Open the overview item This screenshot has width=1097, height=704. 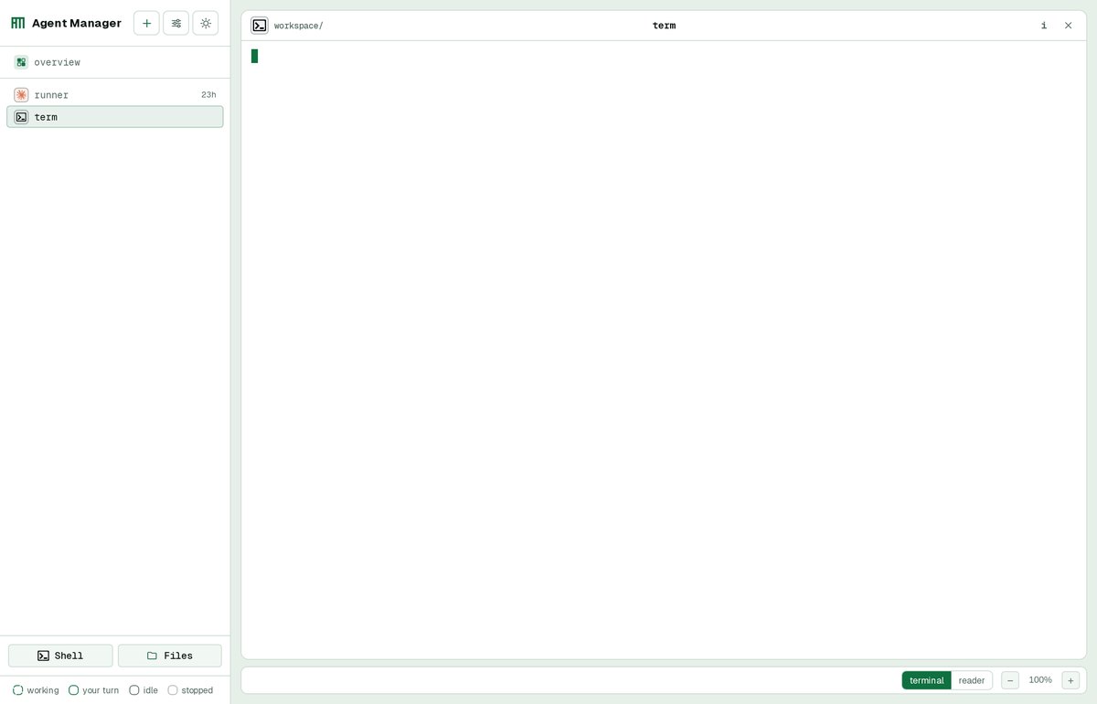114,62
